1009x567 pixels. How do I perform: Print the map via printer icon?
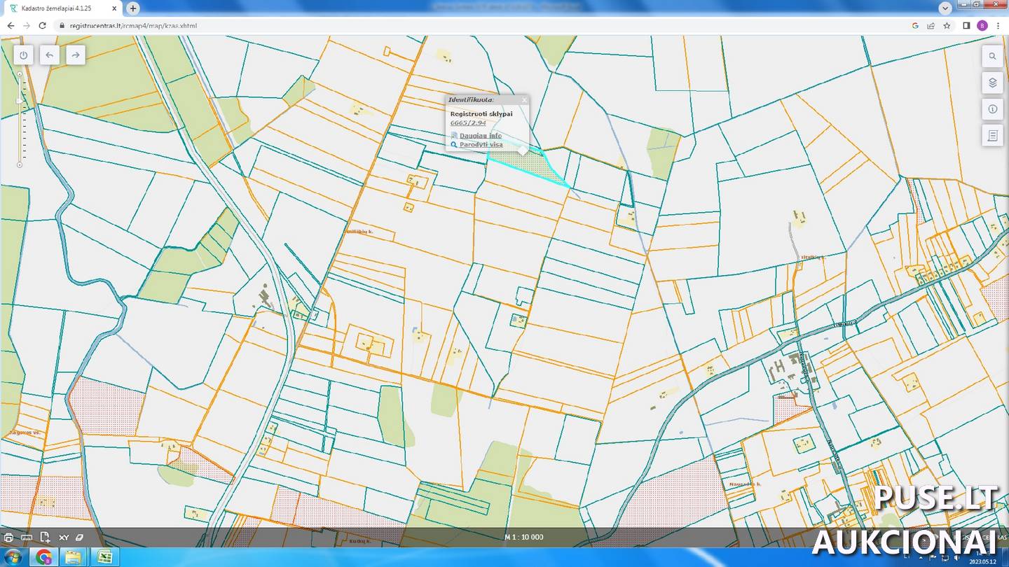point(8,538)
